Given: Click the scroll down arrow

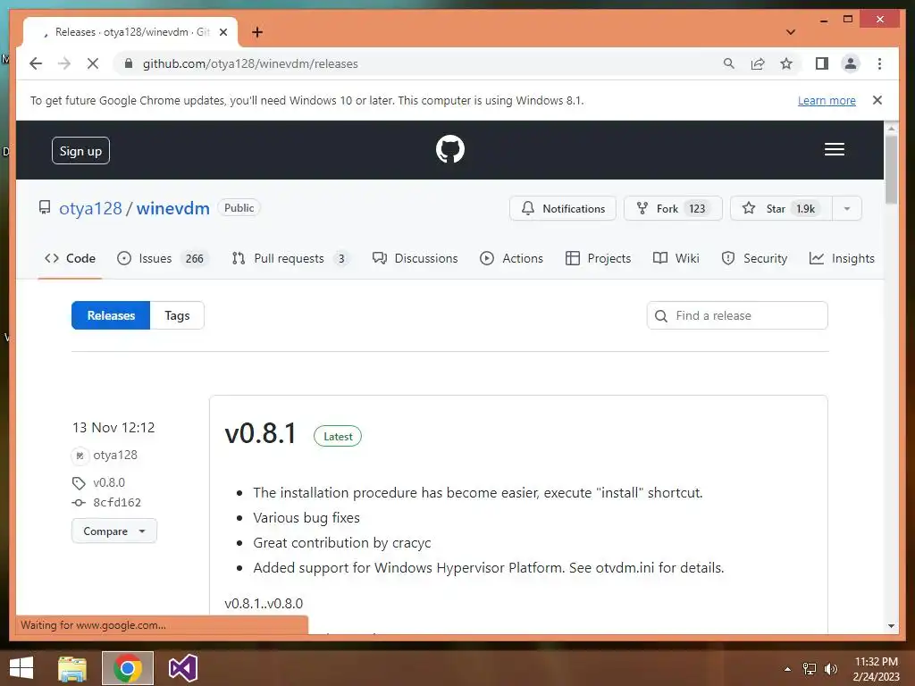Looking at the screenshot, I should pos(891,626).
